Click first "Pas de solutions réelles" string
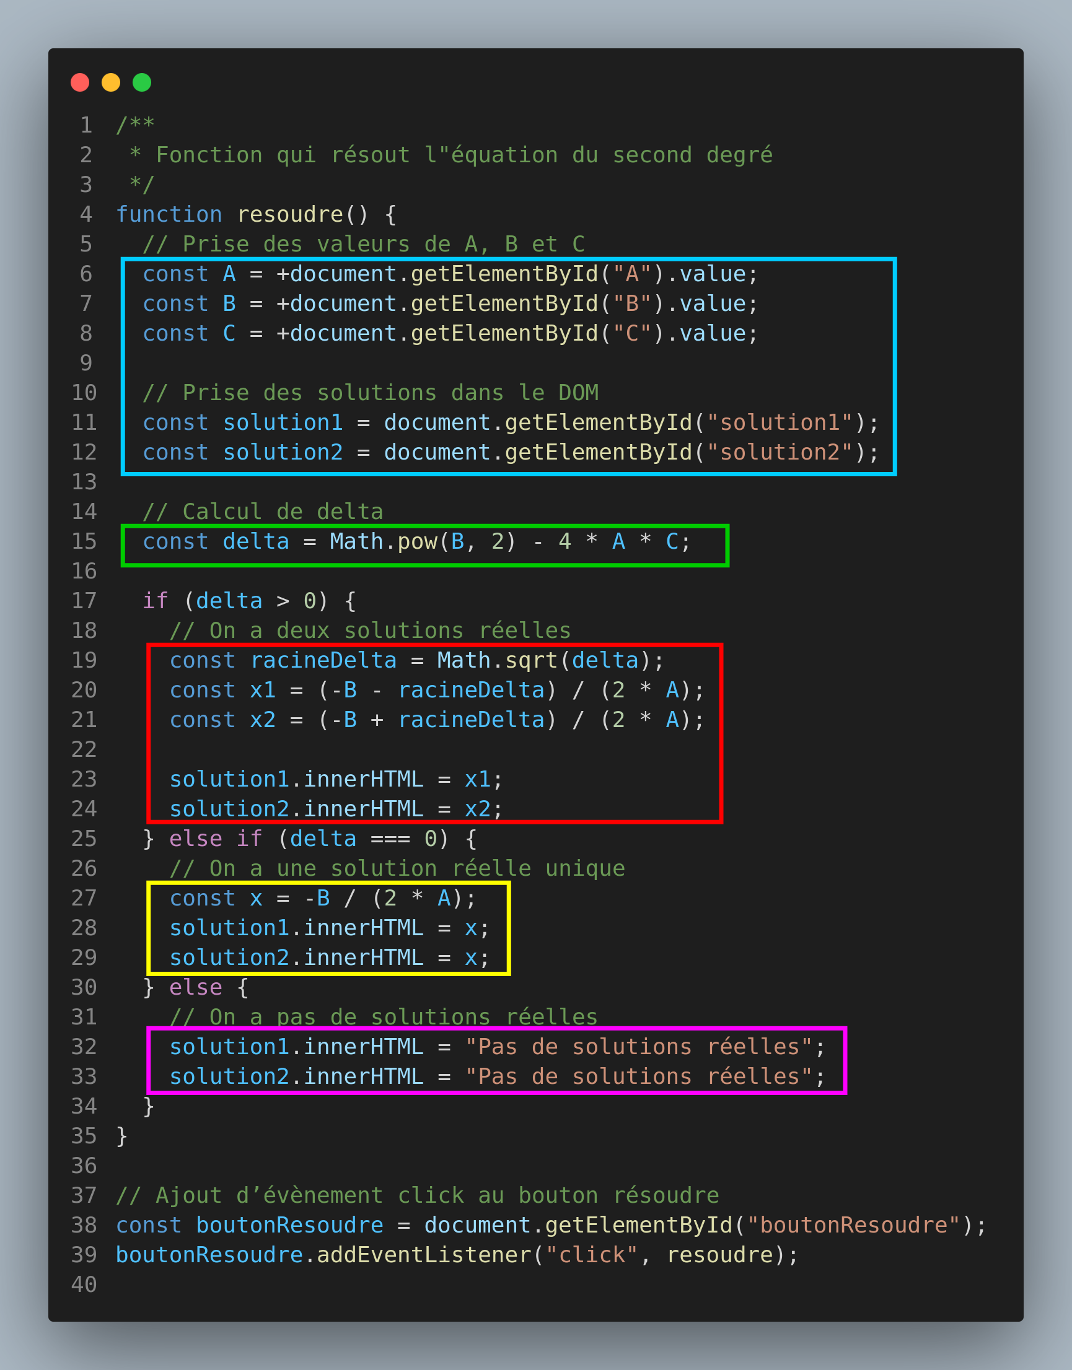Viewport: 1072px width, 1370px height. (x=638, y=1047)
